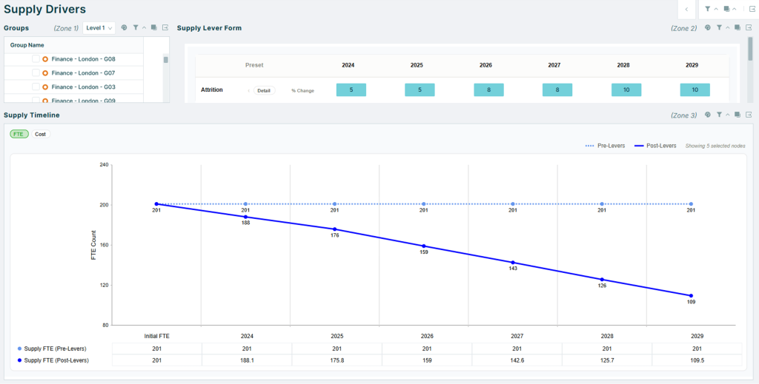
Task: Click the top-right back chevron button
Action: [x=686, y=9]
